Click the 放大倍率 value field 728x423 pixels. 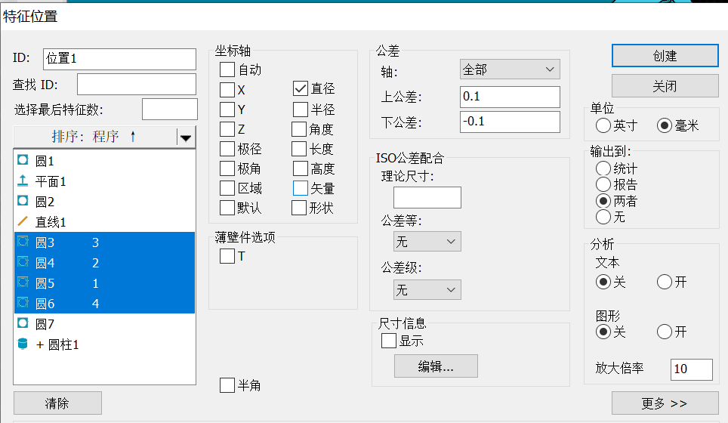691,369
